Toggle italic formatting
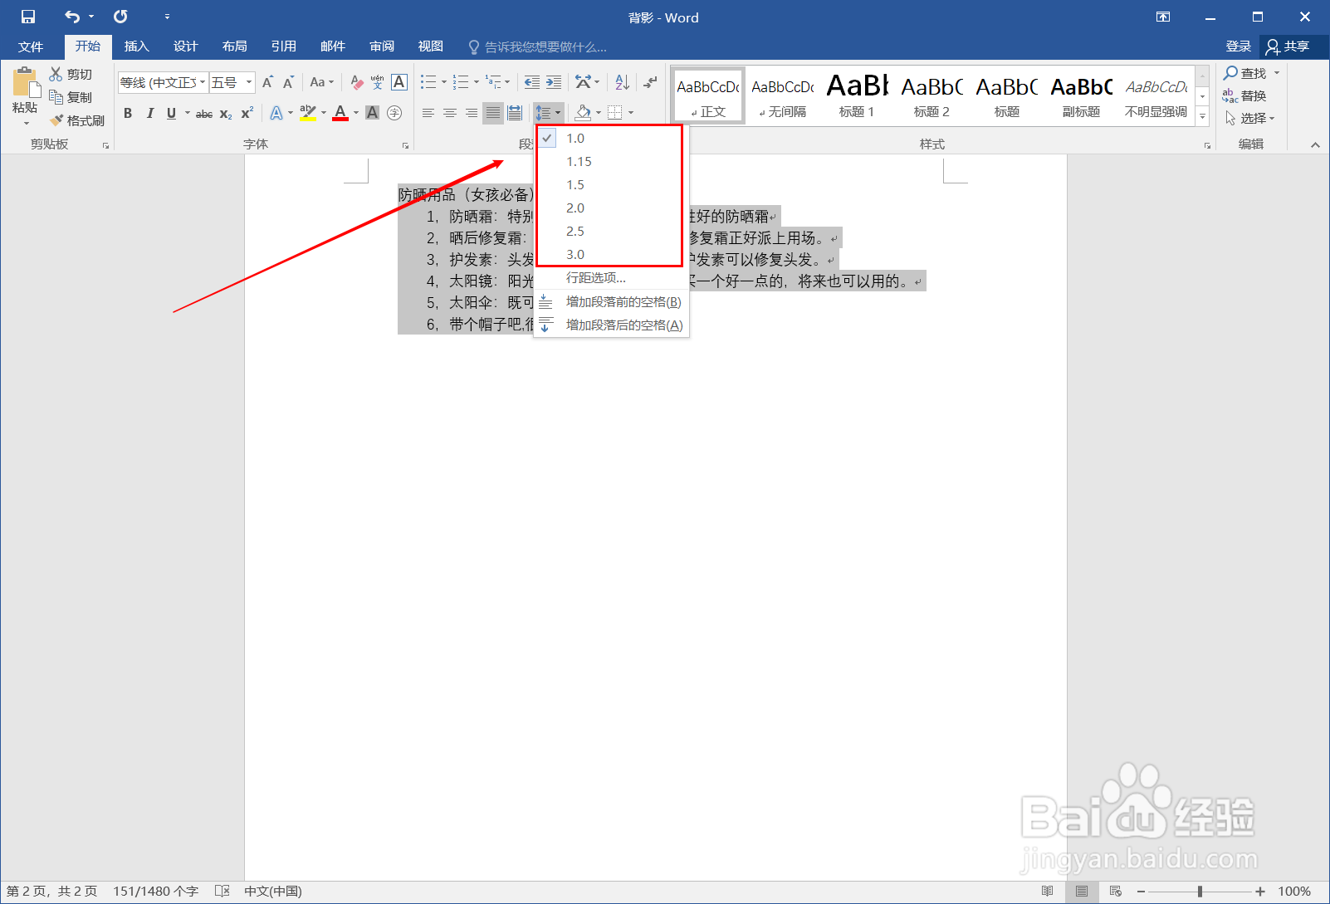This screenshot has height=904, width=1330. tap(149, 113)
